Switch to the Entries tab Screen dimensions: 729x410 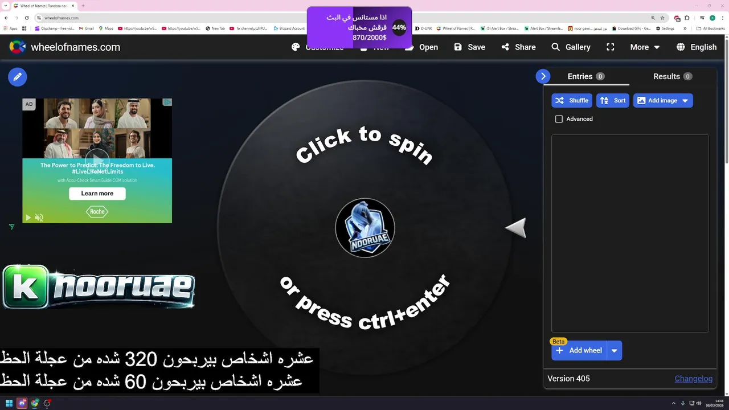[x=586, y=76]
